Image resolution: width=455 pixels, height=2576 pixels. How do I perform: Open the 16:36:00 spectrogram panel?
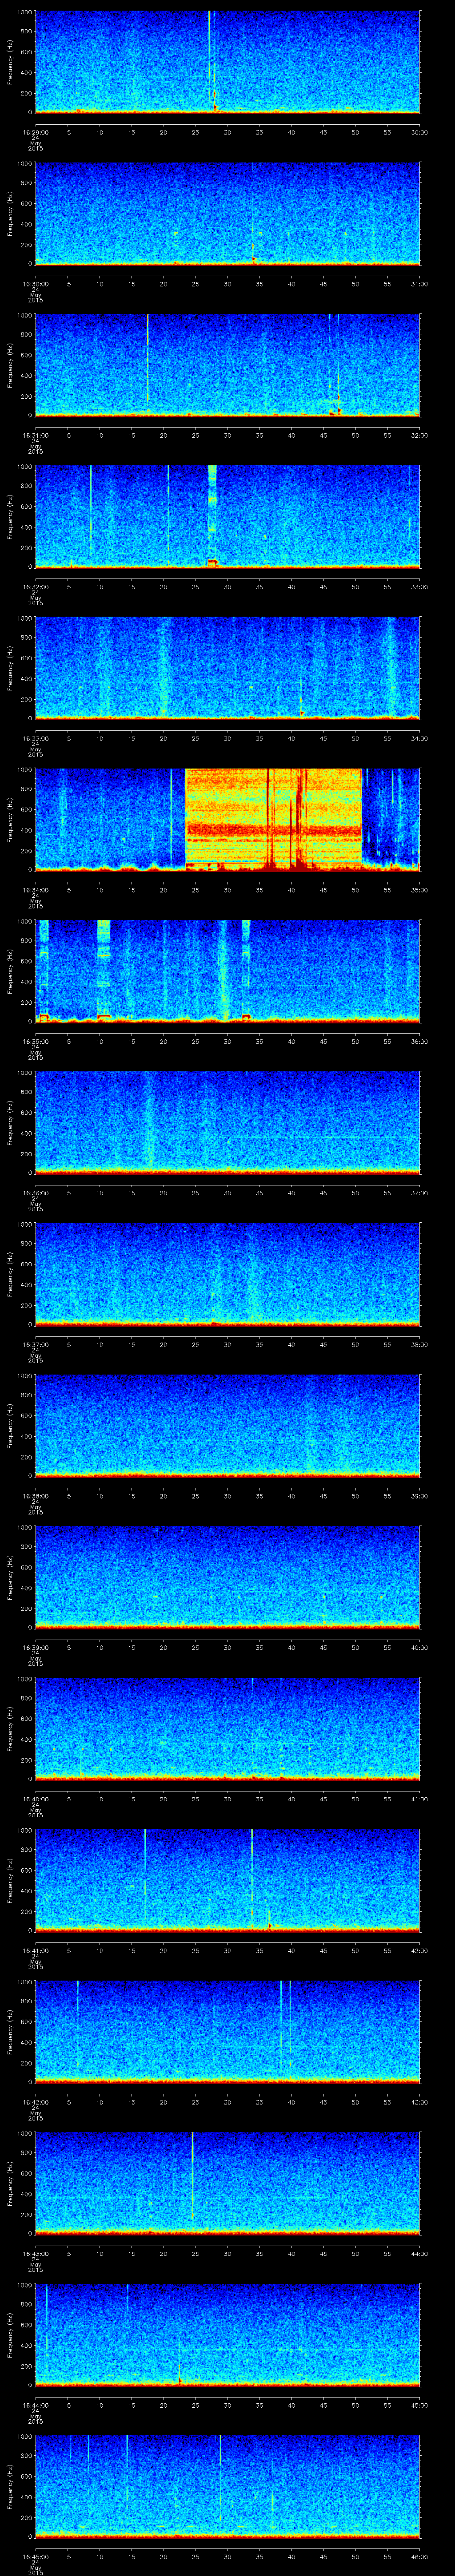227,1122
